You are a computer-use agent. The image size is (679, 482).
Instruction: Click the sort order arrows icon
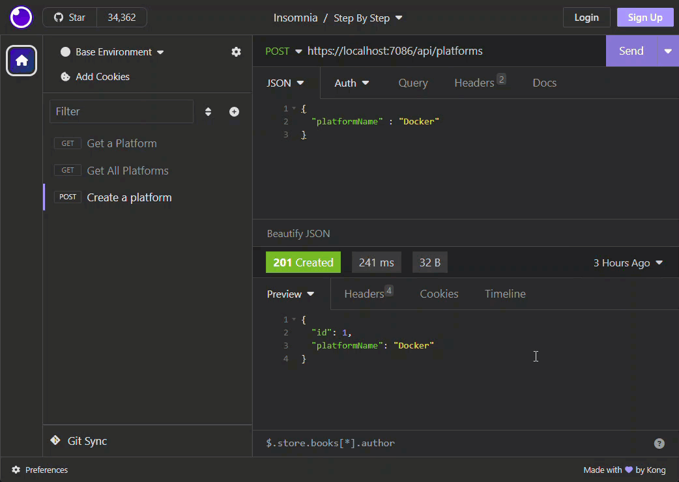tap(209, 111)
